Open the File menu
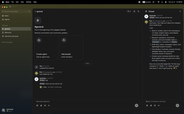Image resolution: width=184 pixels, height=114 pixels. 12,2
